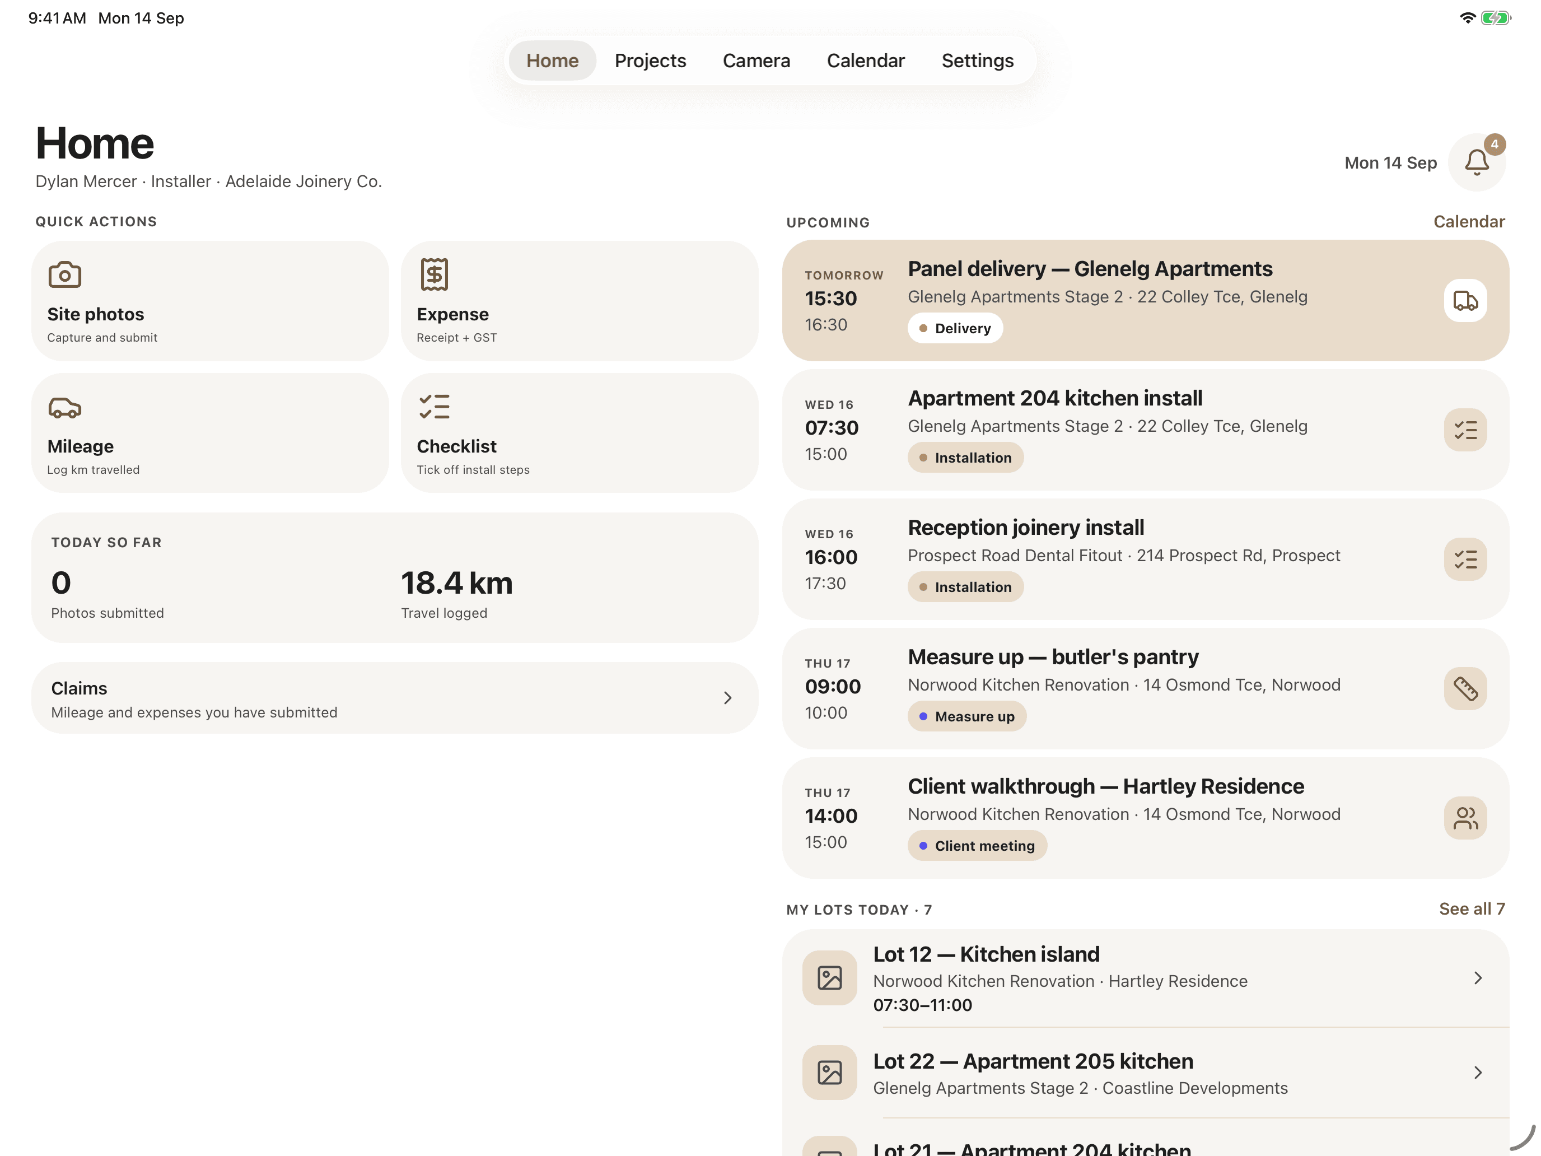Open Lot 22 Apartment 205 kitchen chevron

pyautogui.click(x=1478, y=1073)
